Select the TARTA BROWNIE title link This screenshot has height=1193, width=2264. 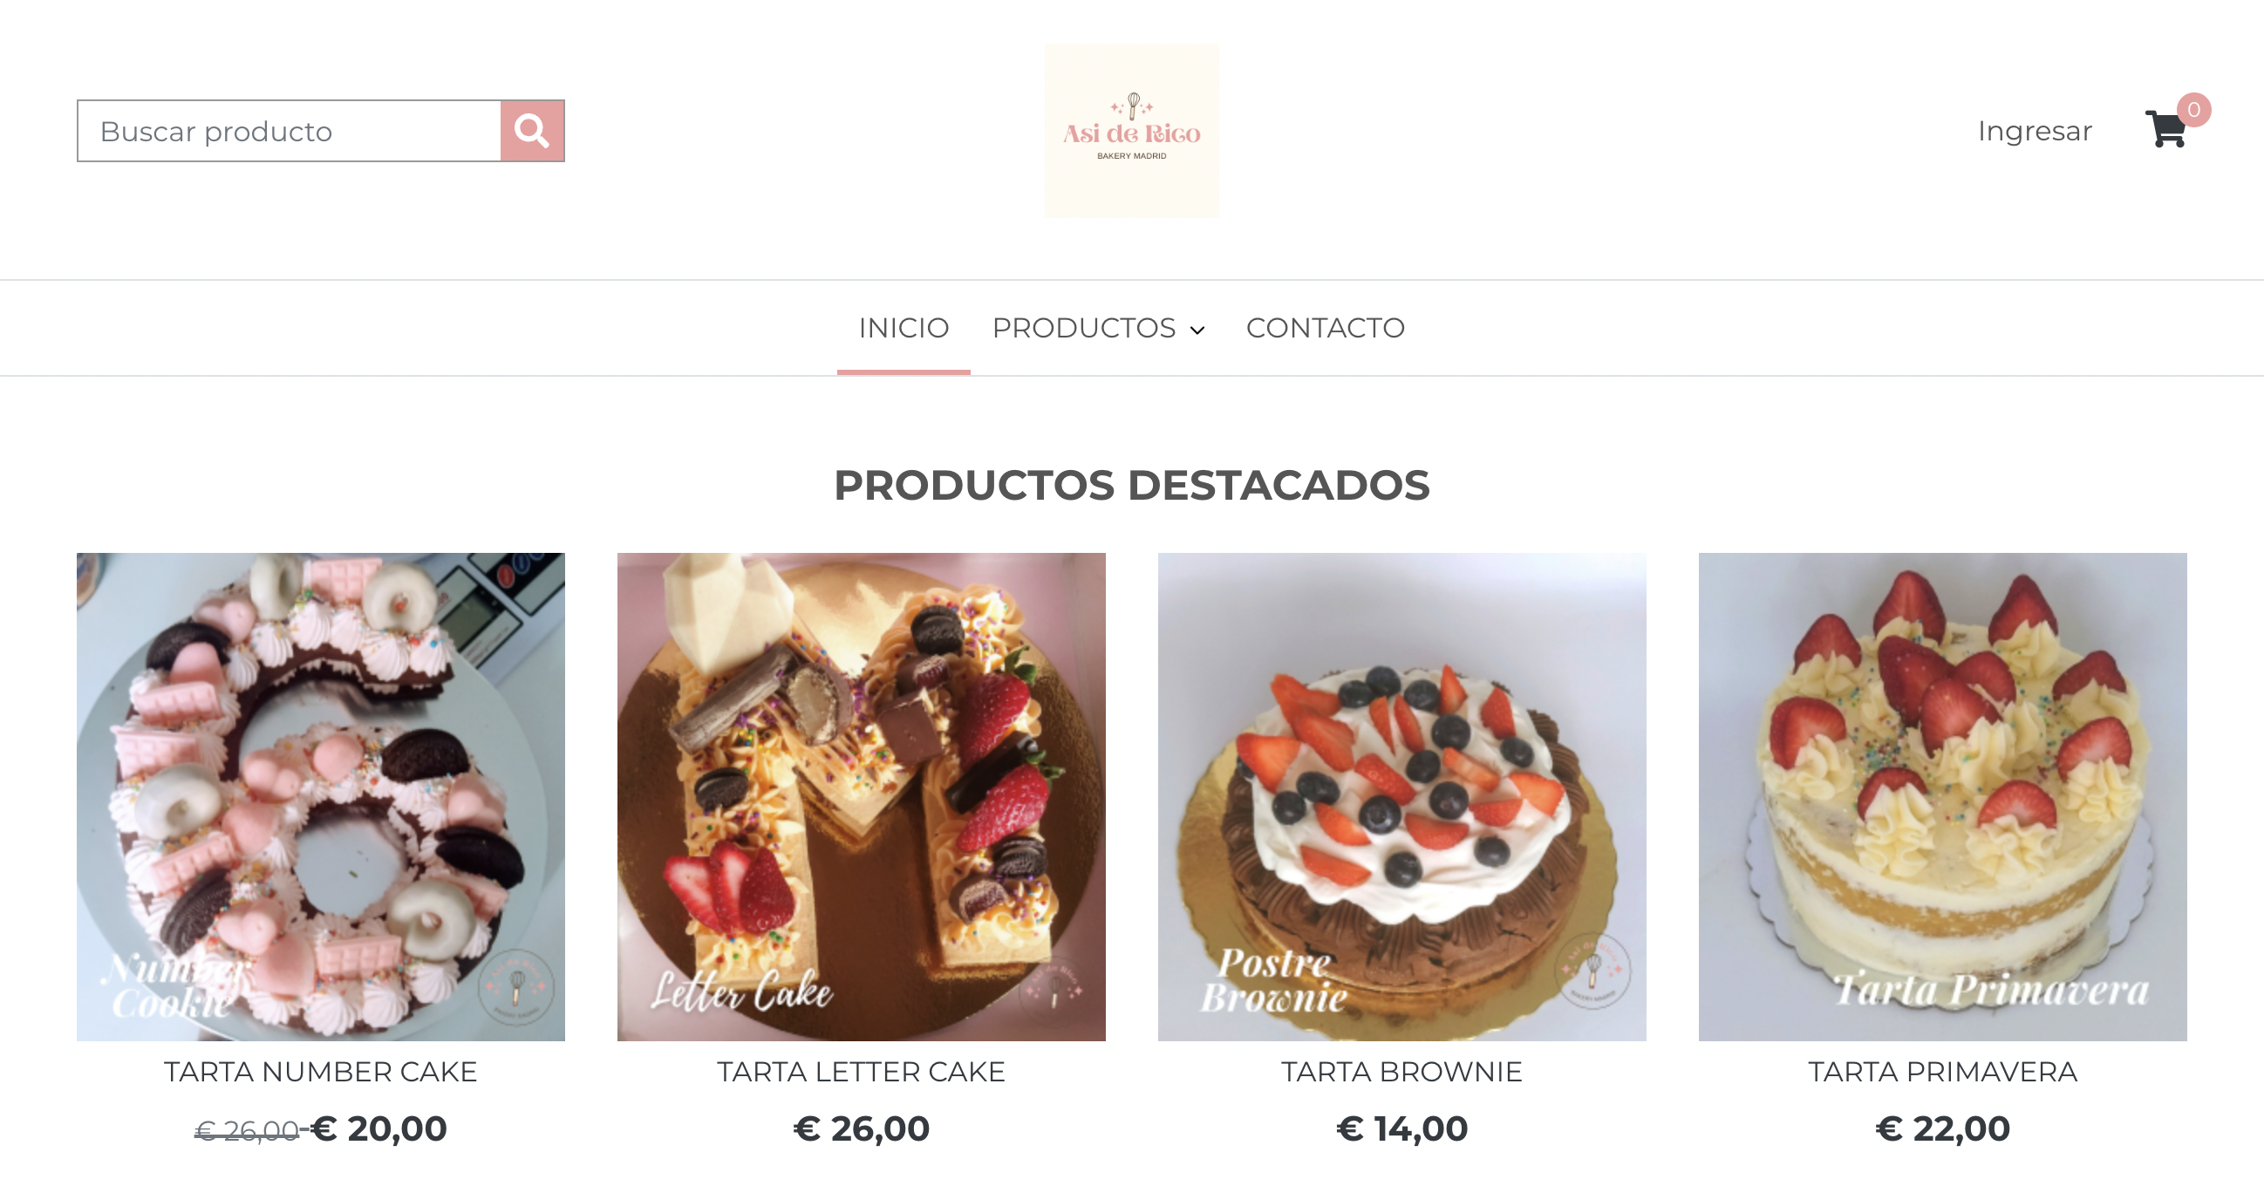pyautogui.click(x=1401, y=1072)
